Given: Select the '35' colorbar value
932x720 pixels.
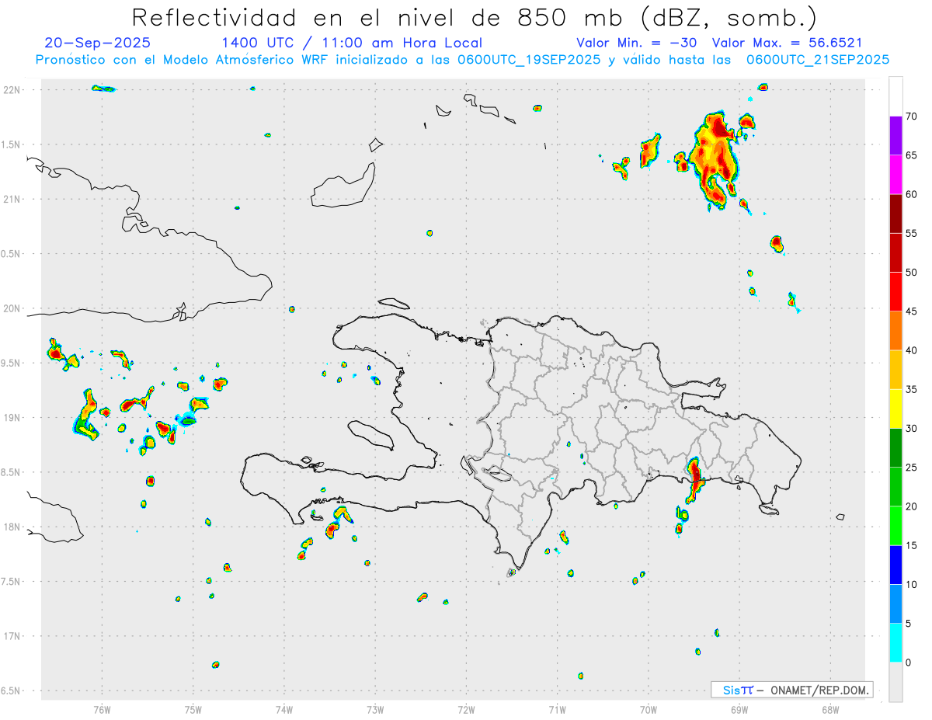Looking at the screenshot, I should point(912,390).
